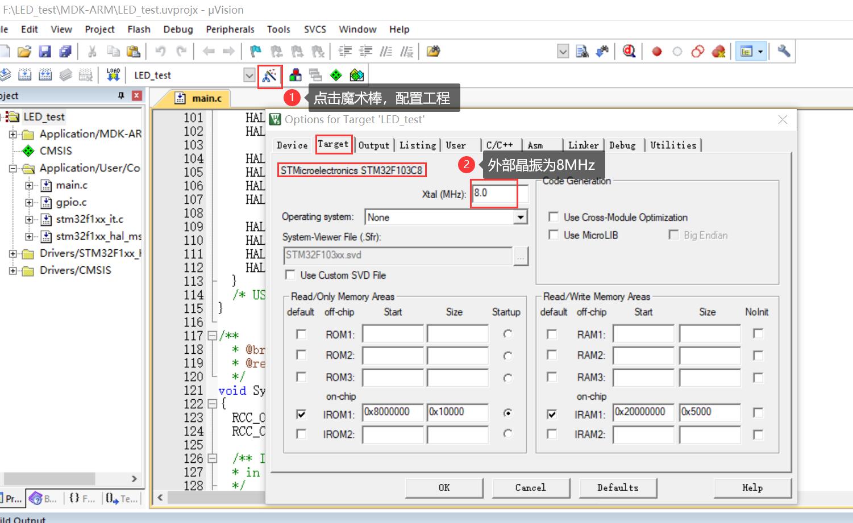Select gpio.c in the project tree
This screenshot has height=523, width=853.
(x=71, y=202)
